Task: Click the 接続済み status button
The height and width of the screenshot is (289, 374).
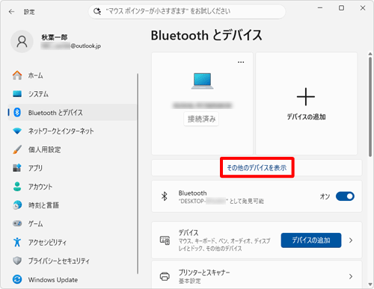Action: pos(201,119)
